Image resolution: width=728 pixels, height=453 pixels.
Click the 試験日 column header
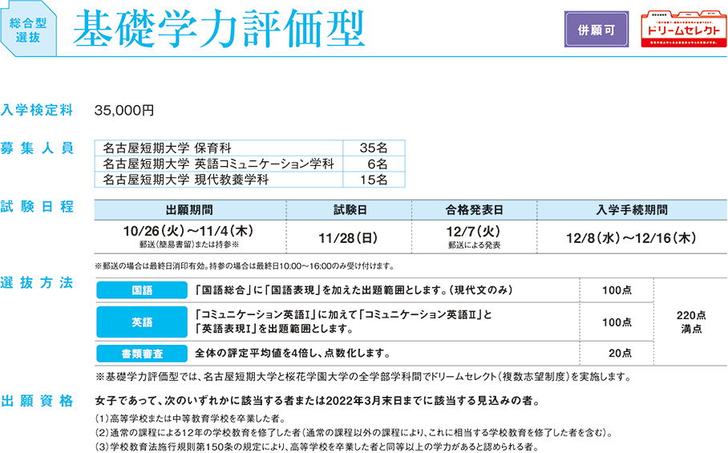click(350, 210)
